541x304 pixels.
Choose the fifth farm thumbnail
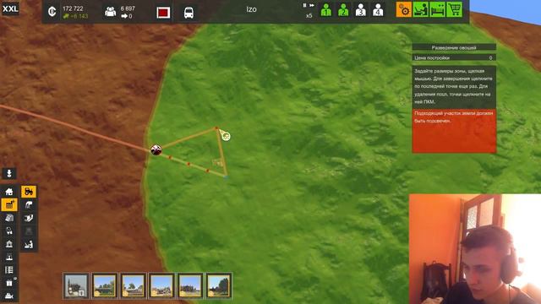190,285
